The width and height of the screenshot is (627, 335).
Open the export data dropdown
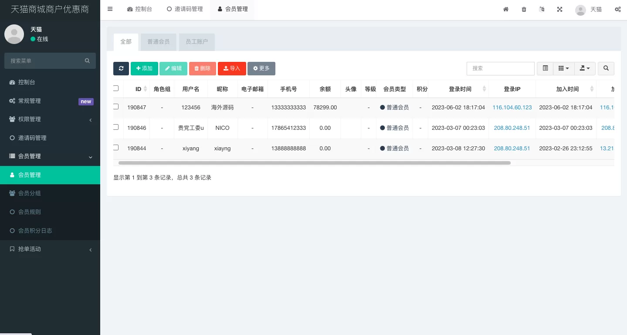(x=585, y=68)
